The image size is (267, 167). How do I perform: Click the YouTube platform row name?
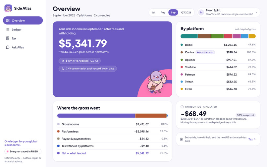pyautogui.click(x=190, y=67)
